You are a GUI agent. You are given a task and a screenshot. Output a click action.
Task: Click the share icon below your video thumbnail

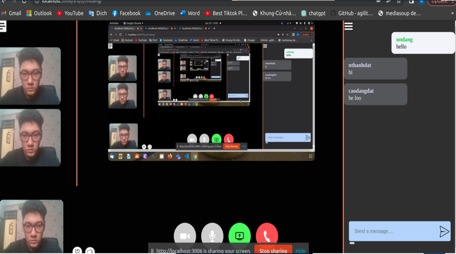[x=78, y=250]
